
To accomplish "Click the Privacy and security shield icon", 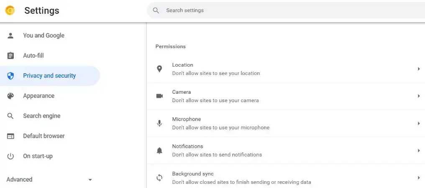I will [x=11, y=76].
